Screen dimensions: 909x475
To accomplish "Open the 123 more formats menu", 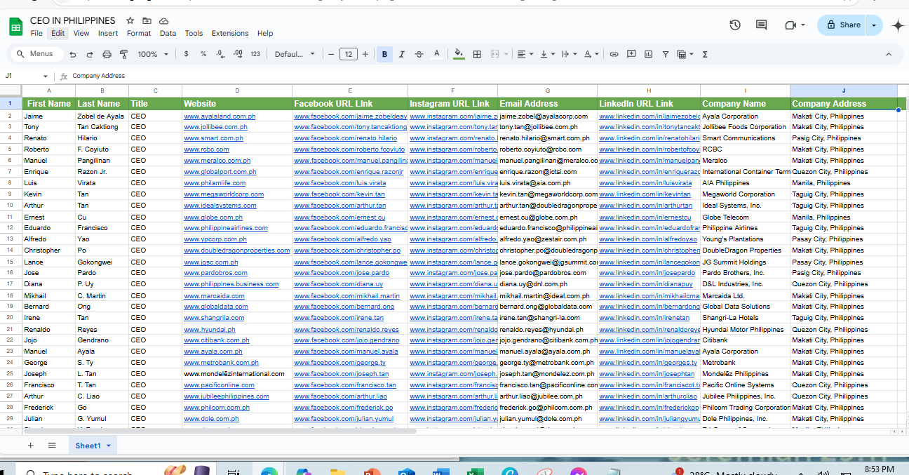I will pos(255,54).
